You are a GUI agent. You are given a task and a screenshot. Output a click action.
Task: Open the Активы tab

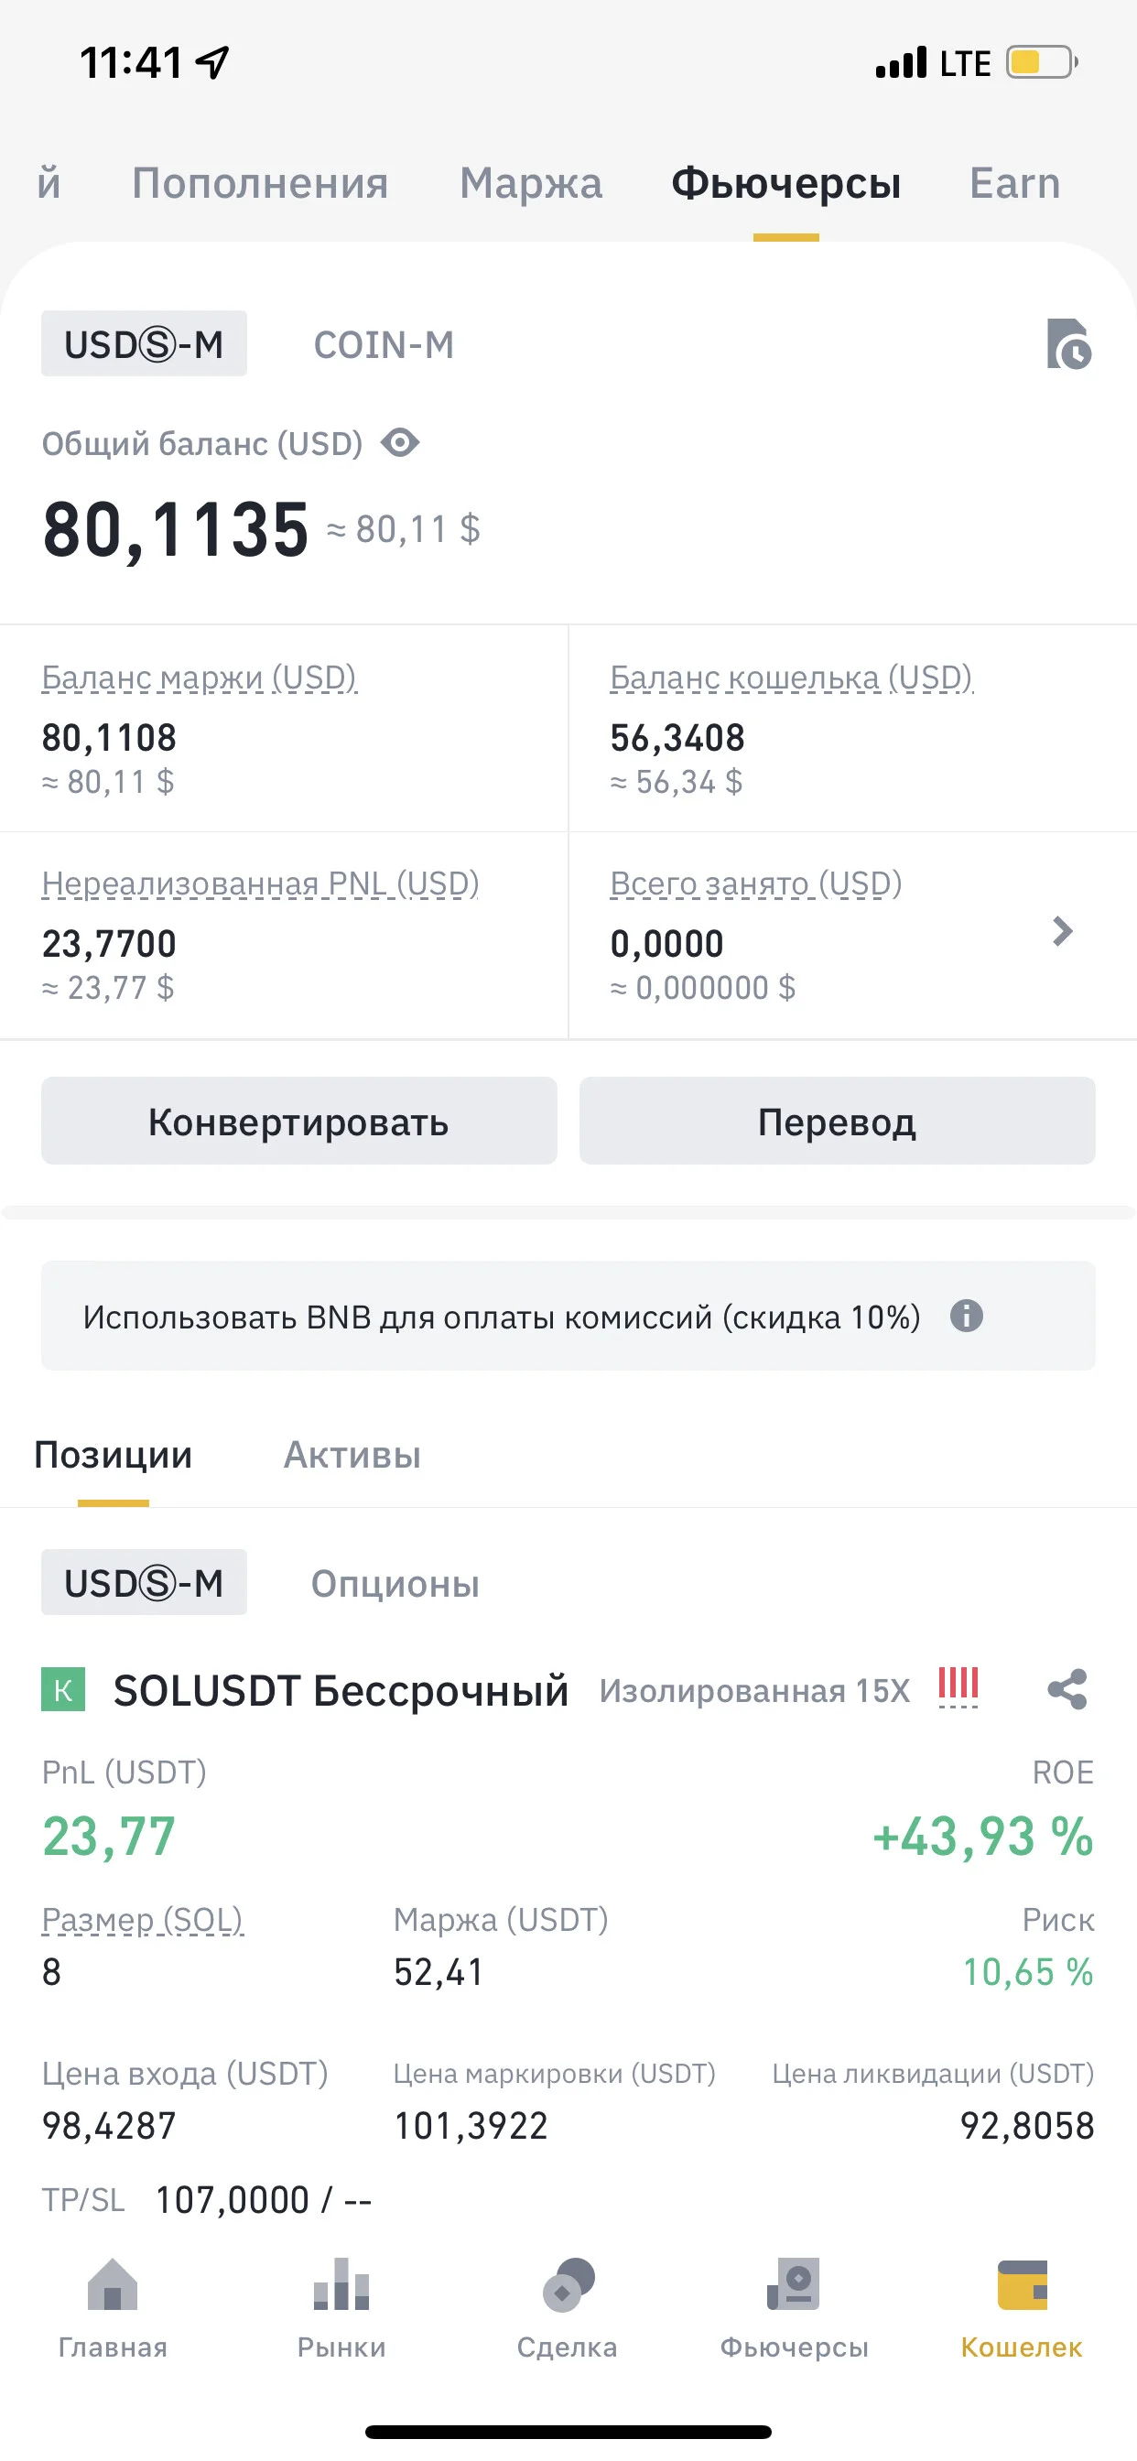[352, 1455]
